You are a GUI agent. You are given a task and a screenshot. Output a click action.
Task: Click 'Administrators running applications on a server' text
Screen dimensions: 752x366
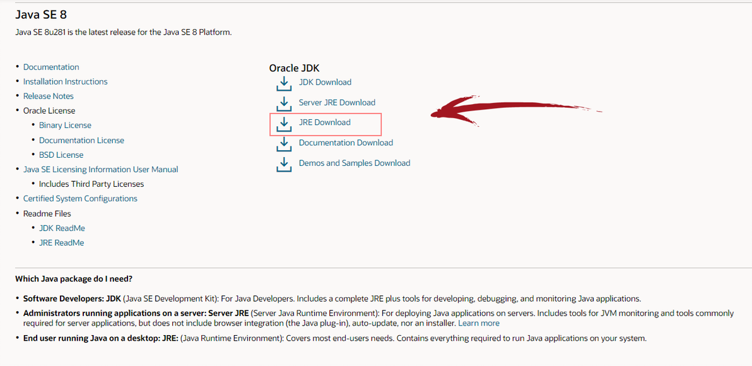[115, 313]
